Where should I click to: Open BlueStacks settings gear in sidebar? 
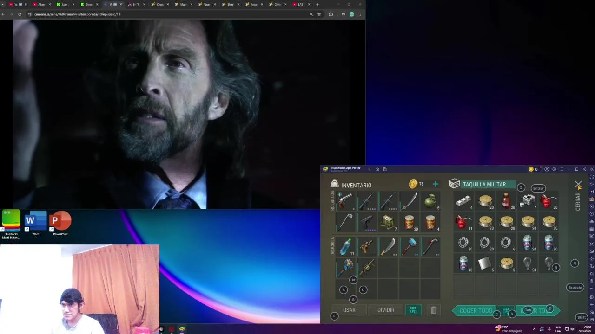tap(591, 297)
